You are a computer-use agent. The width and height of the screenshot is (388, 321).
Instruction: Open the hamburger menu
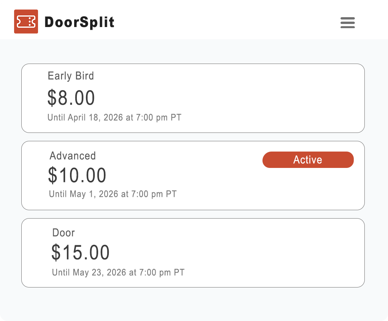click(x=347, y=23)
